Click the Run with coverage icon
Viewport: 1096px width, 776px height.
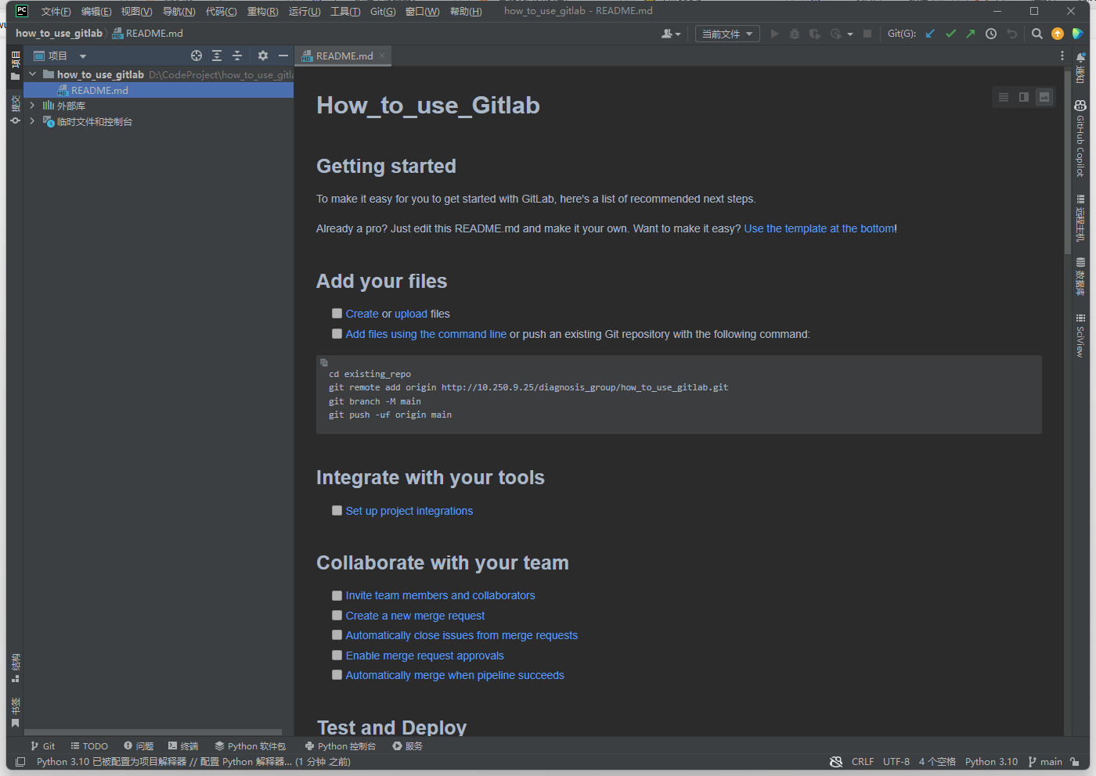click(815, 34)
